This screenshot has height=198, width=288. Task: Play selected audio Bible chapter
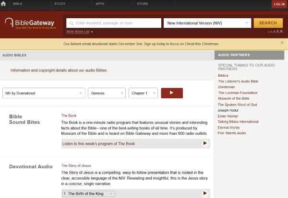click(x=172, y=93)
